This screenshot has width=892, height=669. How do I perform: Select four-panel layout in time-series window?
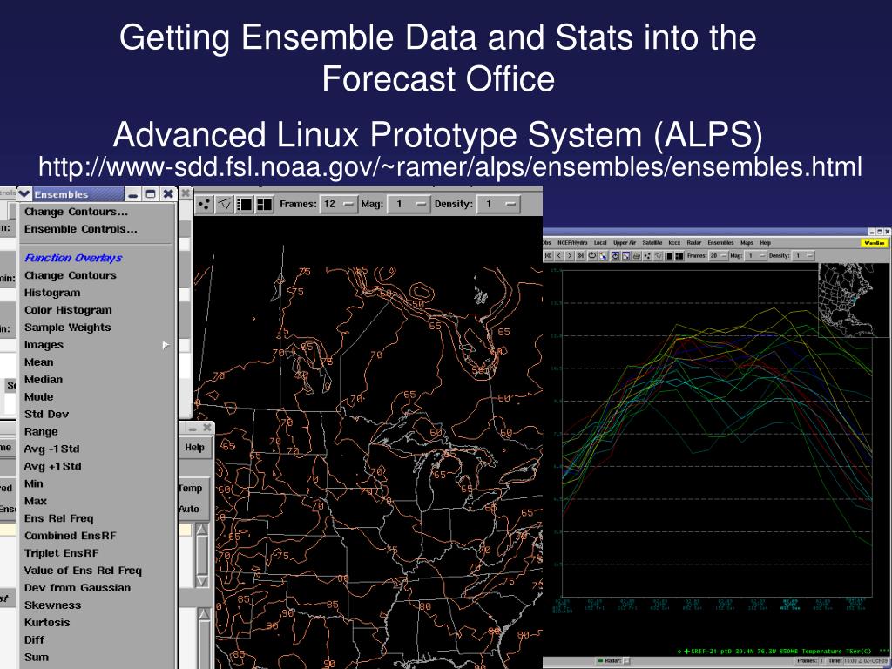click(x=679, y=256)
